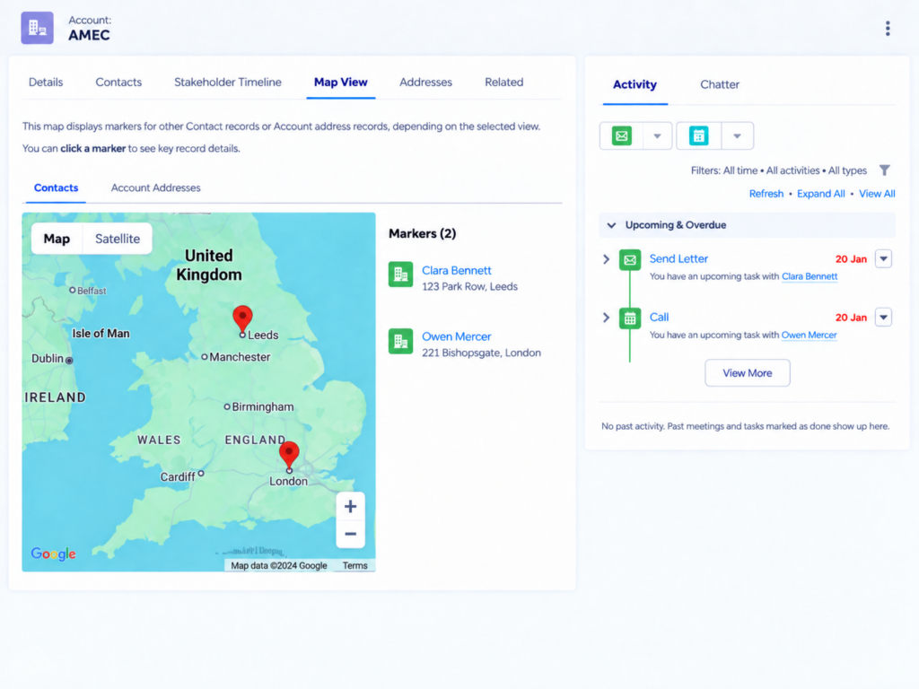This screenshot has width=919, height=689.
Task: Select the Map view type button
Action: [x=57, y=239]
